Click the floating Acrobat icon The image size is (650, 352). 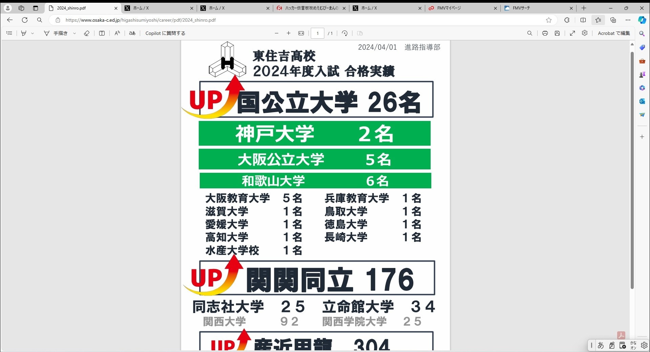click(x=621, y=335)
